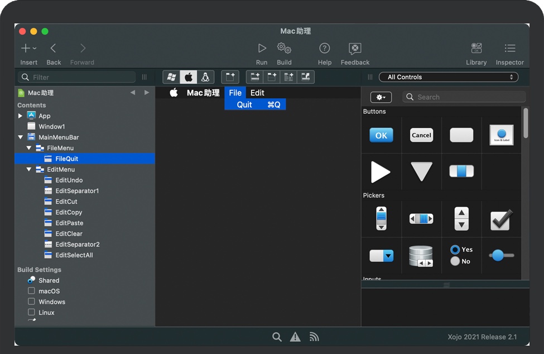Open the Edit menu in menu editor
This screenshot has height=354, width=544.
[257, 93]
